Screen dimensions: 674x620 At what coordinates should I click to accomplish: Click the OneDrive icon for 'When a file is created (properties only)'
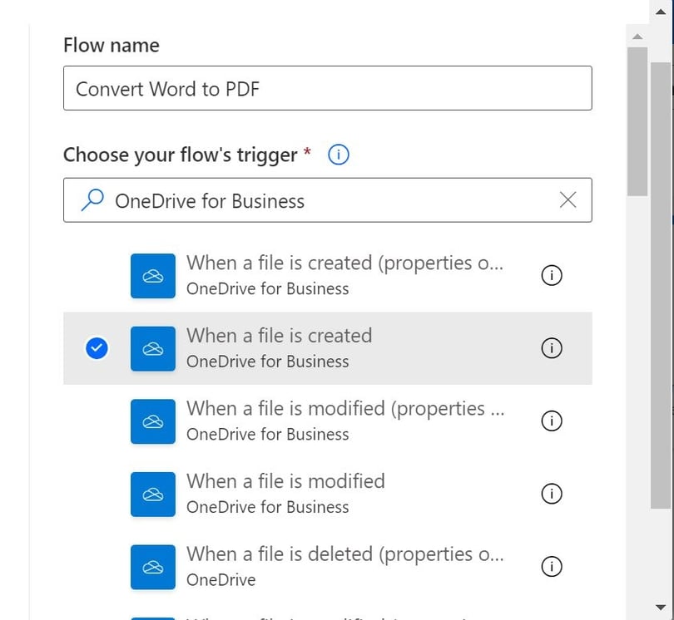[153, 276]
